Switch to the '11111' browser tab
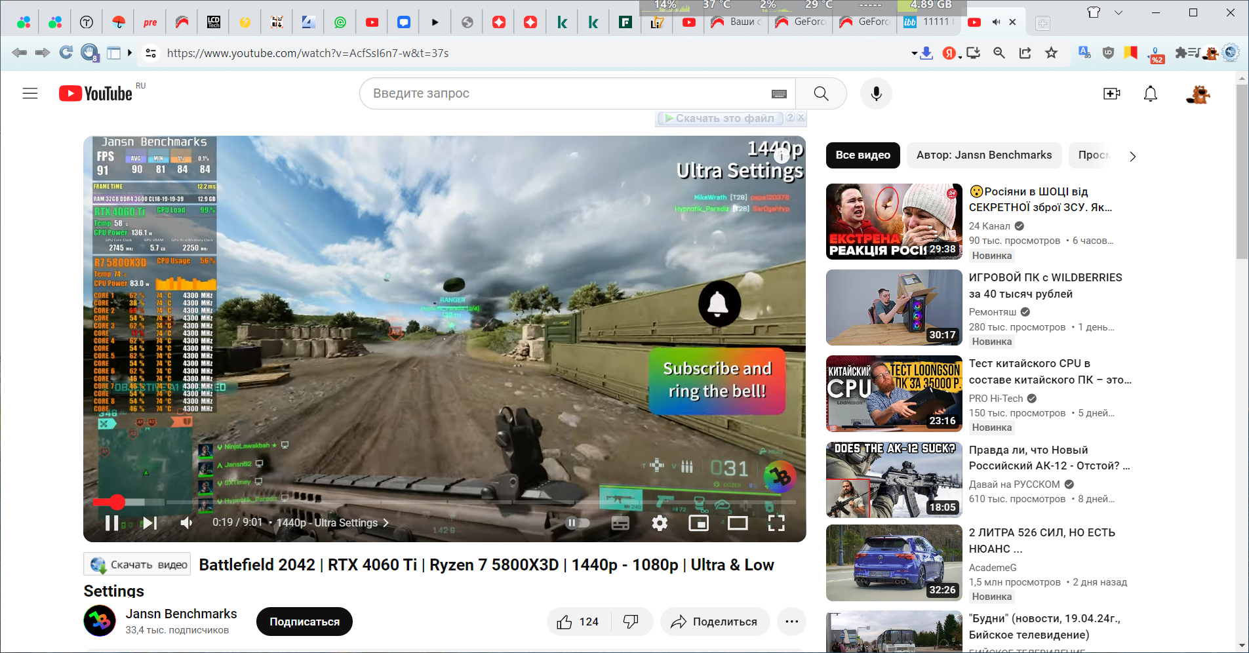 pos(929,22)
